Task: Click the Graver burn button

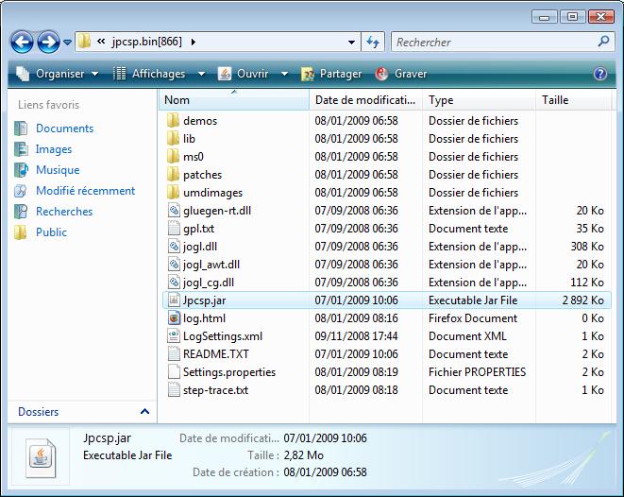Action: pos(401,74)
